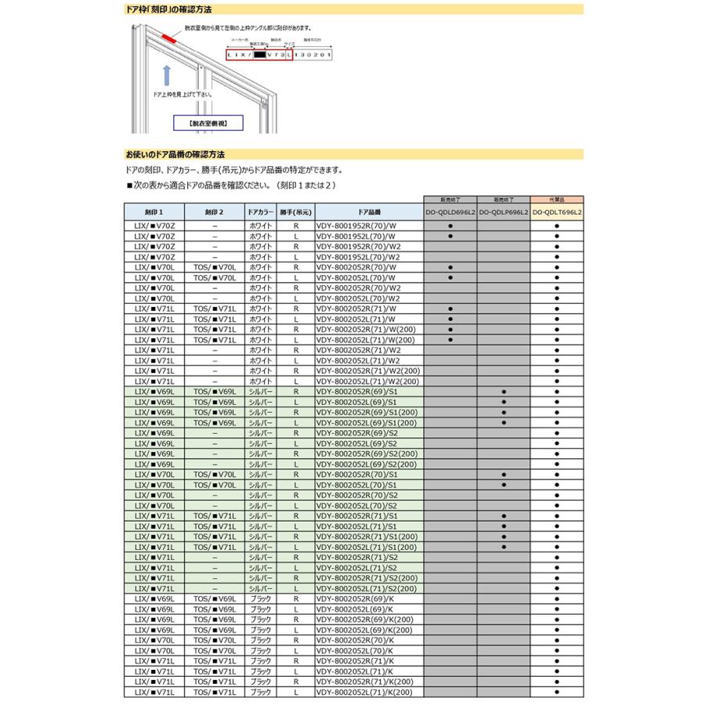Click the cell VDY-8002052L(69)/S2(200)
The height and width of the screenshot is (705, 705).
[x=369, y=464]
